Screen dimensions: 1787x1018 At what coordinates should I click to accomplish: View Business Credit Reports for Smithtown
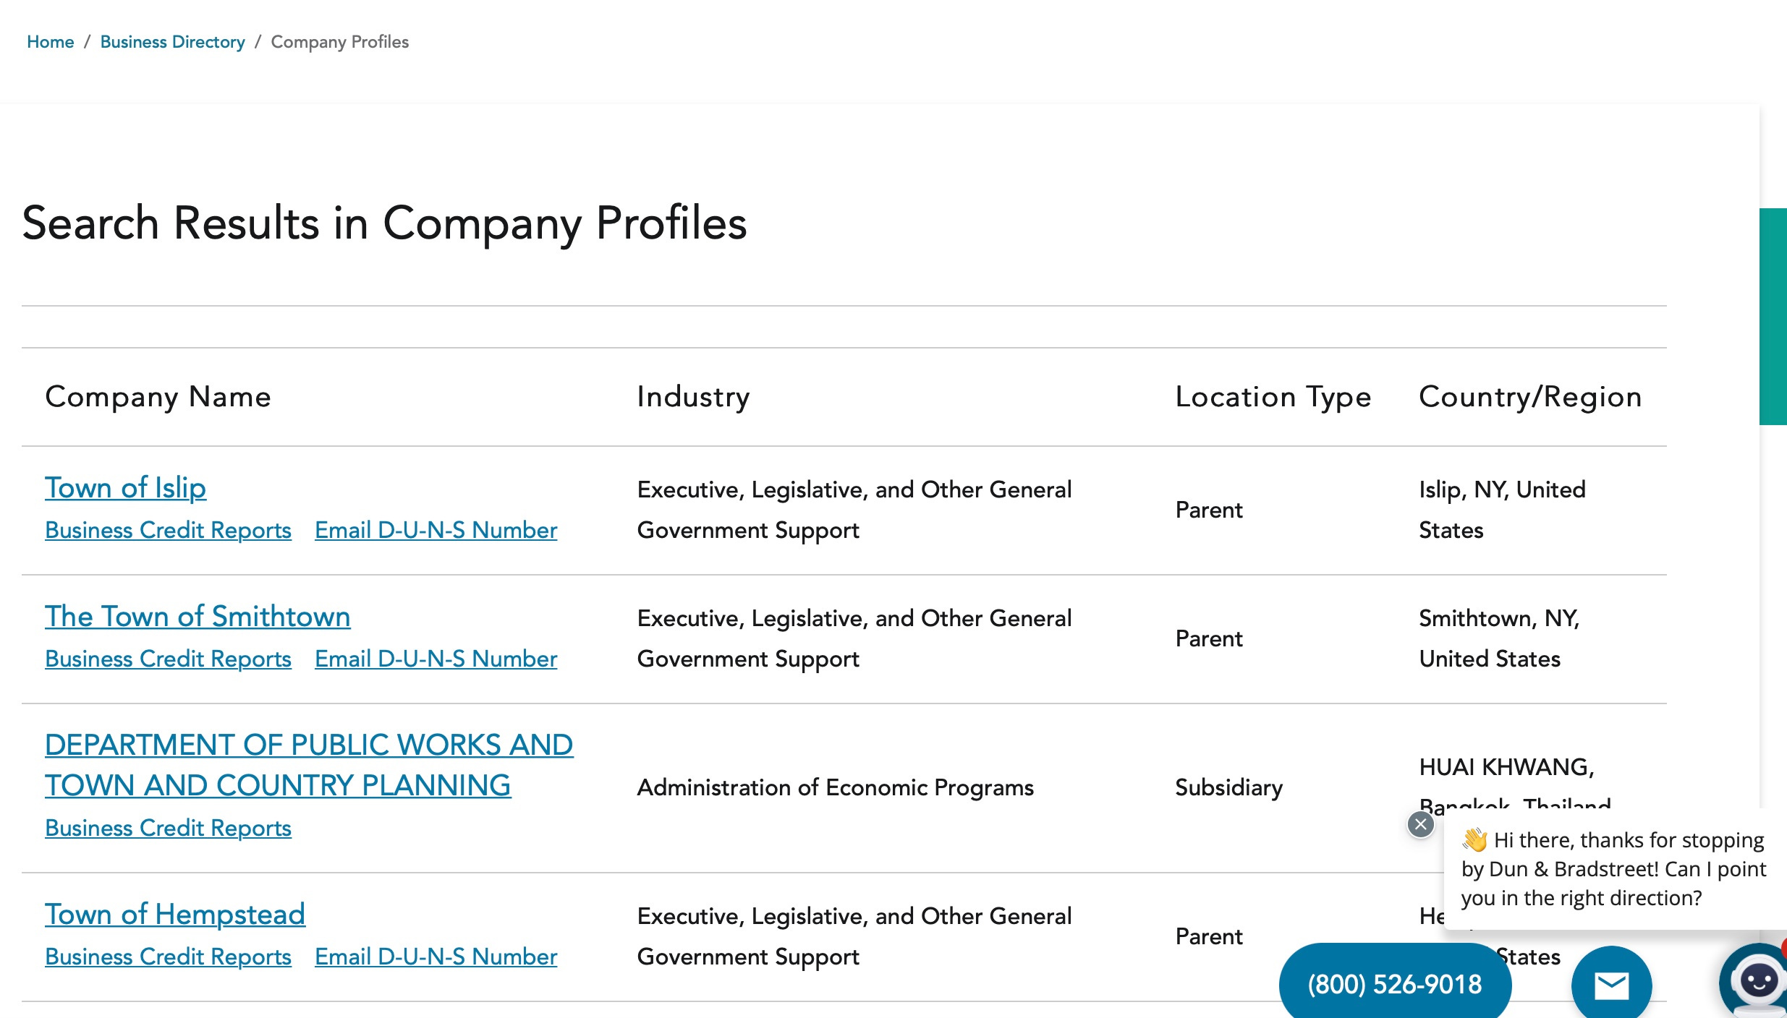click(x=168, y=659)
